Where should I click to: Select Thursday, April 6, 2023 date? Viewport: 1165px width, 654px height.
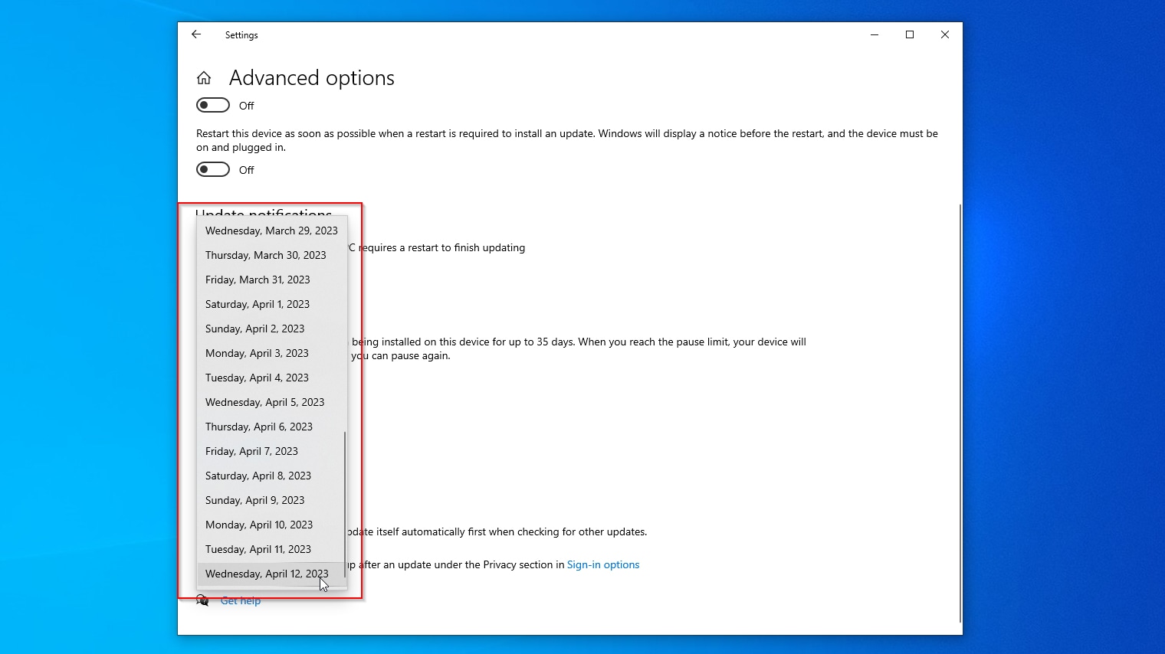click(259, 427)
